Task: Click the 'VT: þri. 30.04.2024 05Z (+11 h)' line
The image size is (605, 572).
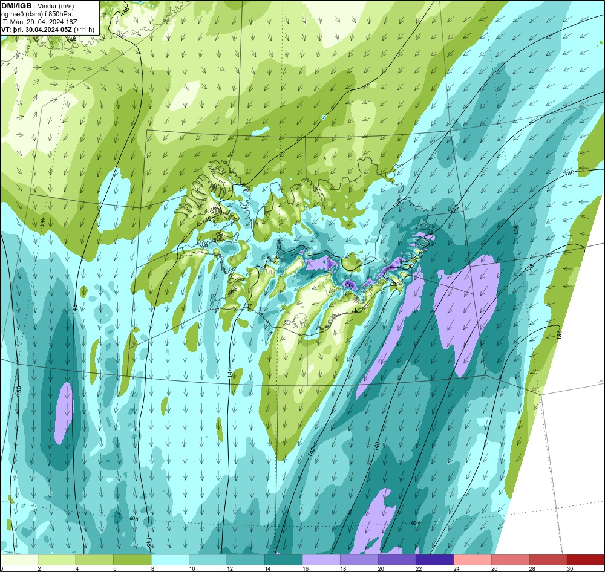Action: tap(47, 30)
